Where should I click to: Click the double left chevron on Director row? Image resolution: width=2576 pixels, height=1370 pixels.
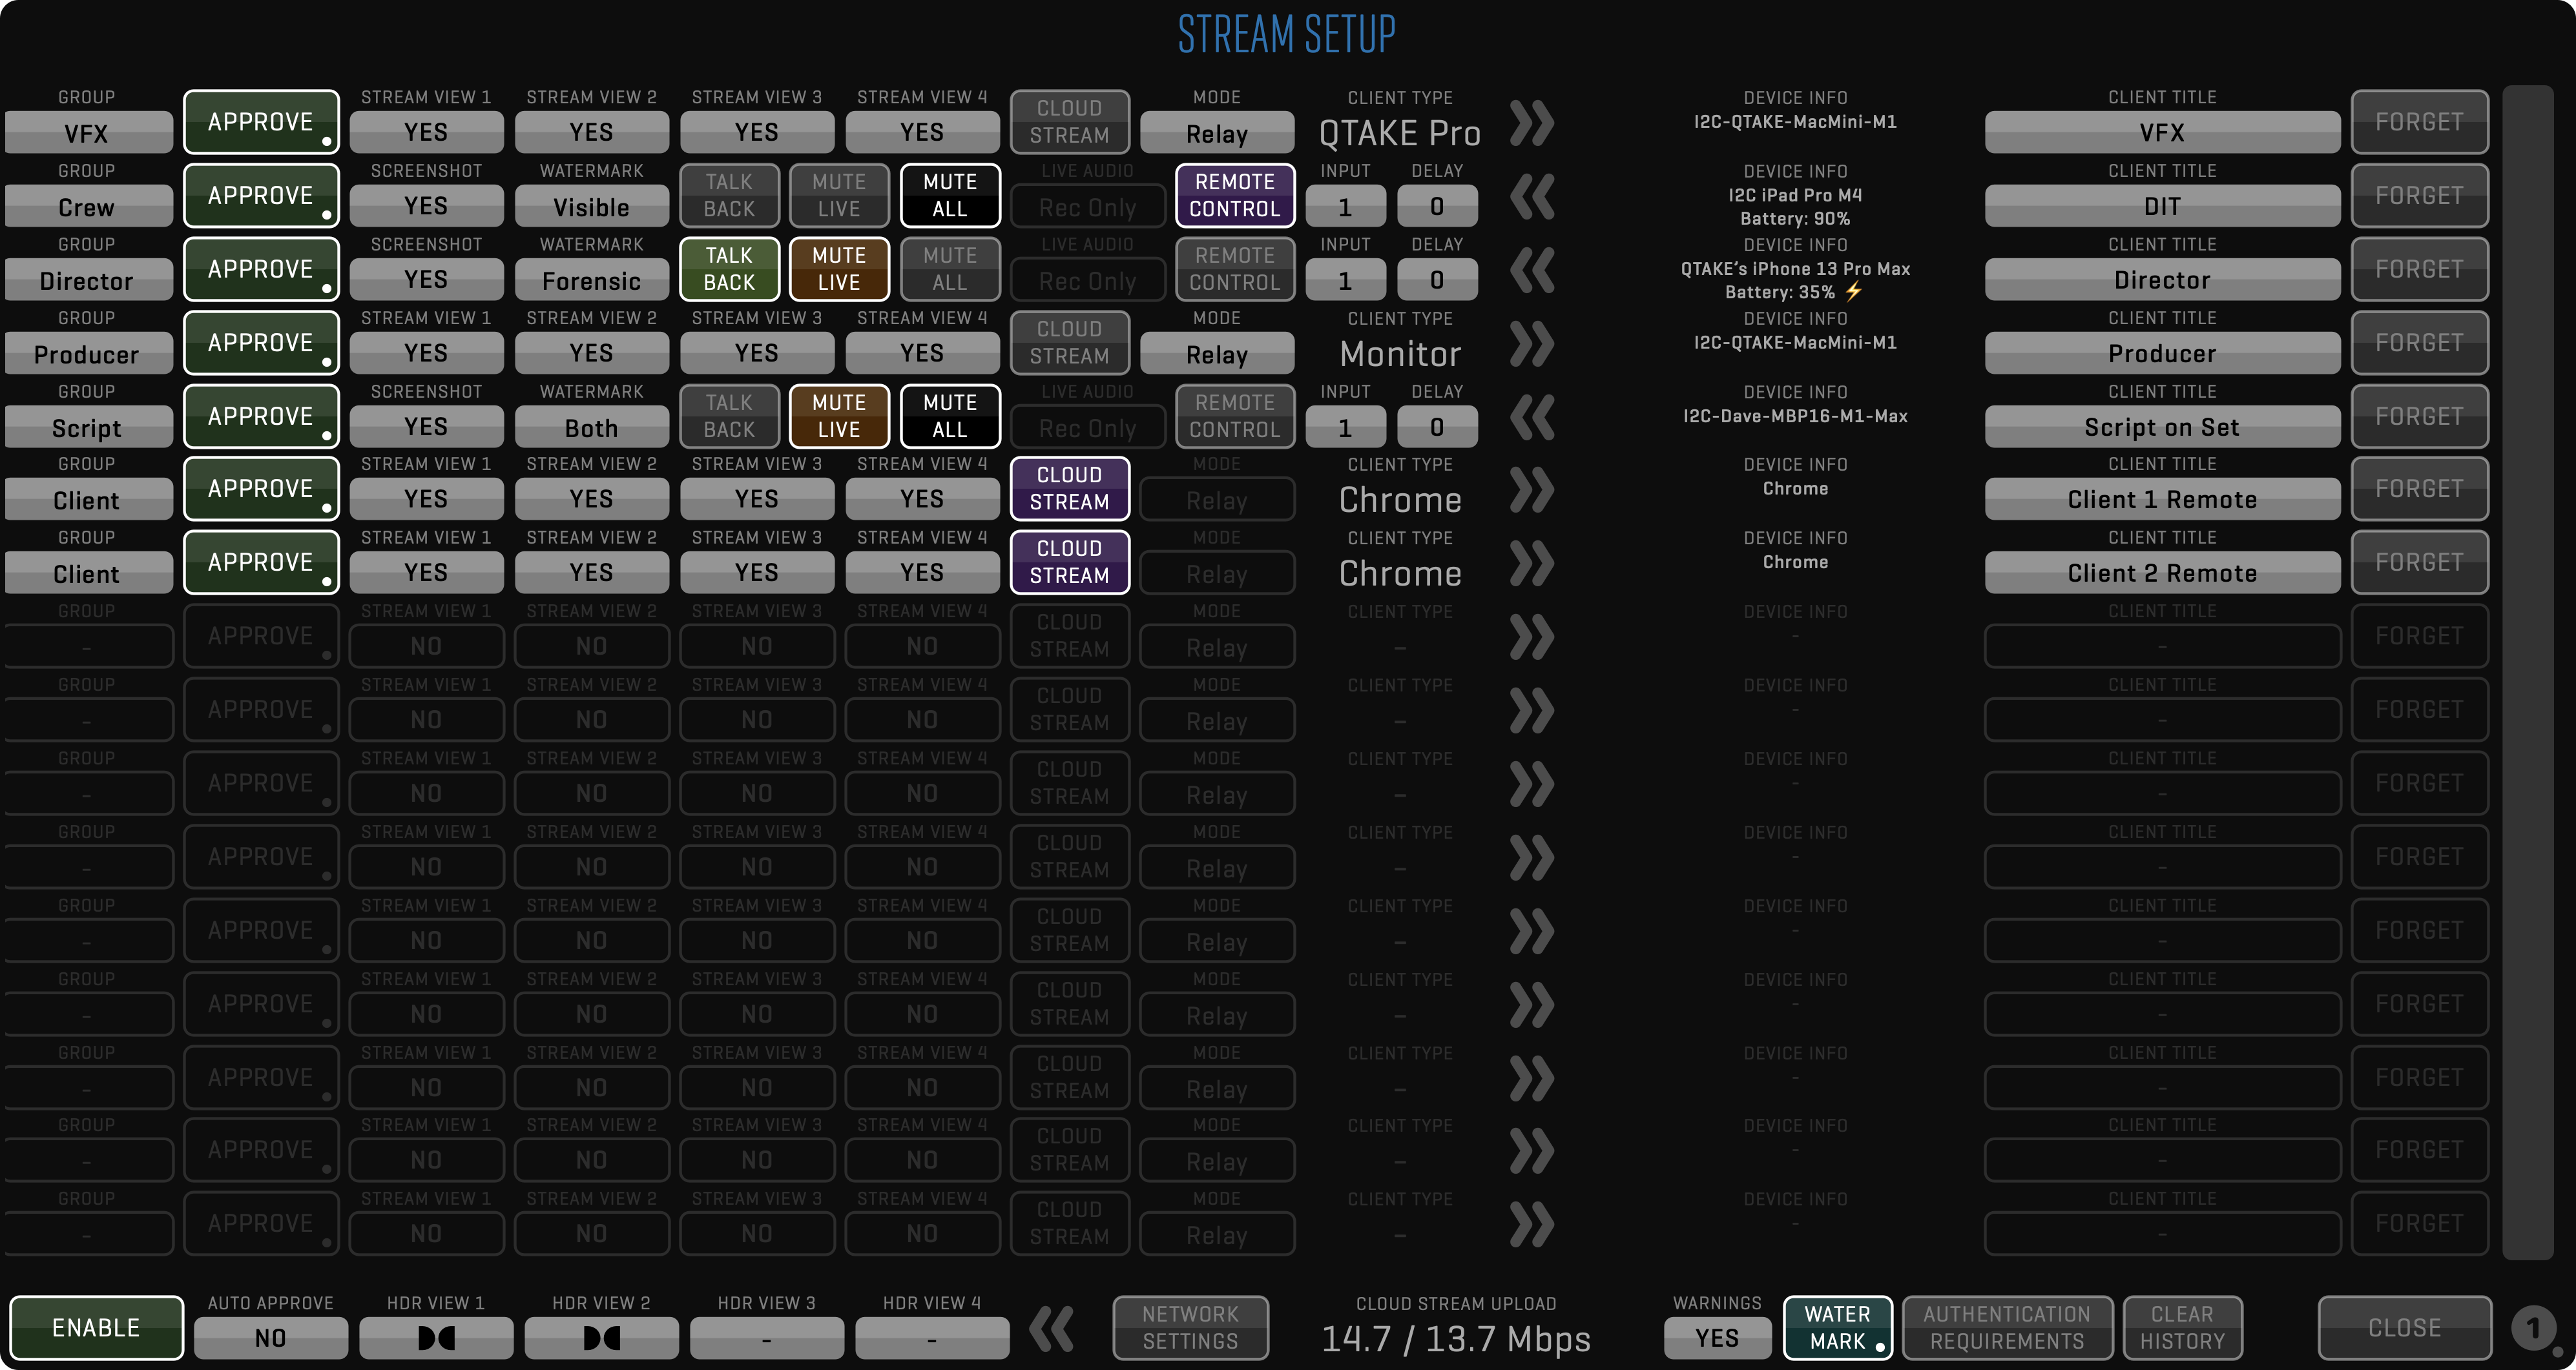click(x=1531, y=270)
